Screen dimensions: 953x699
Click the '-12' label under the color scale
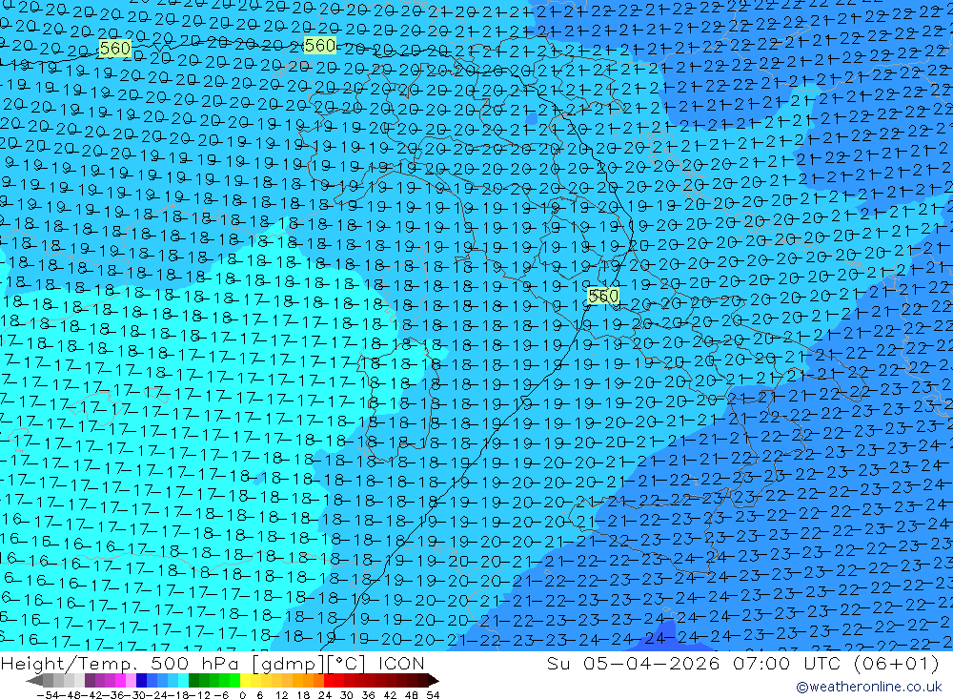pyautogui.click(x=200, y=695)
